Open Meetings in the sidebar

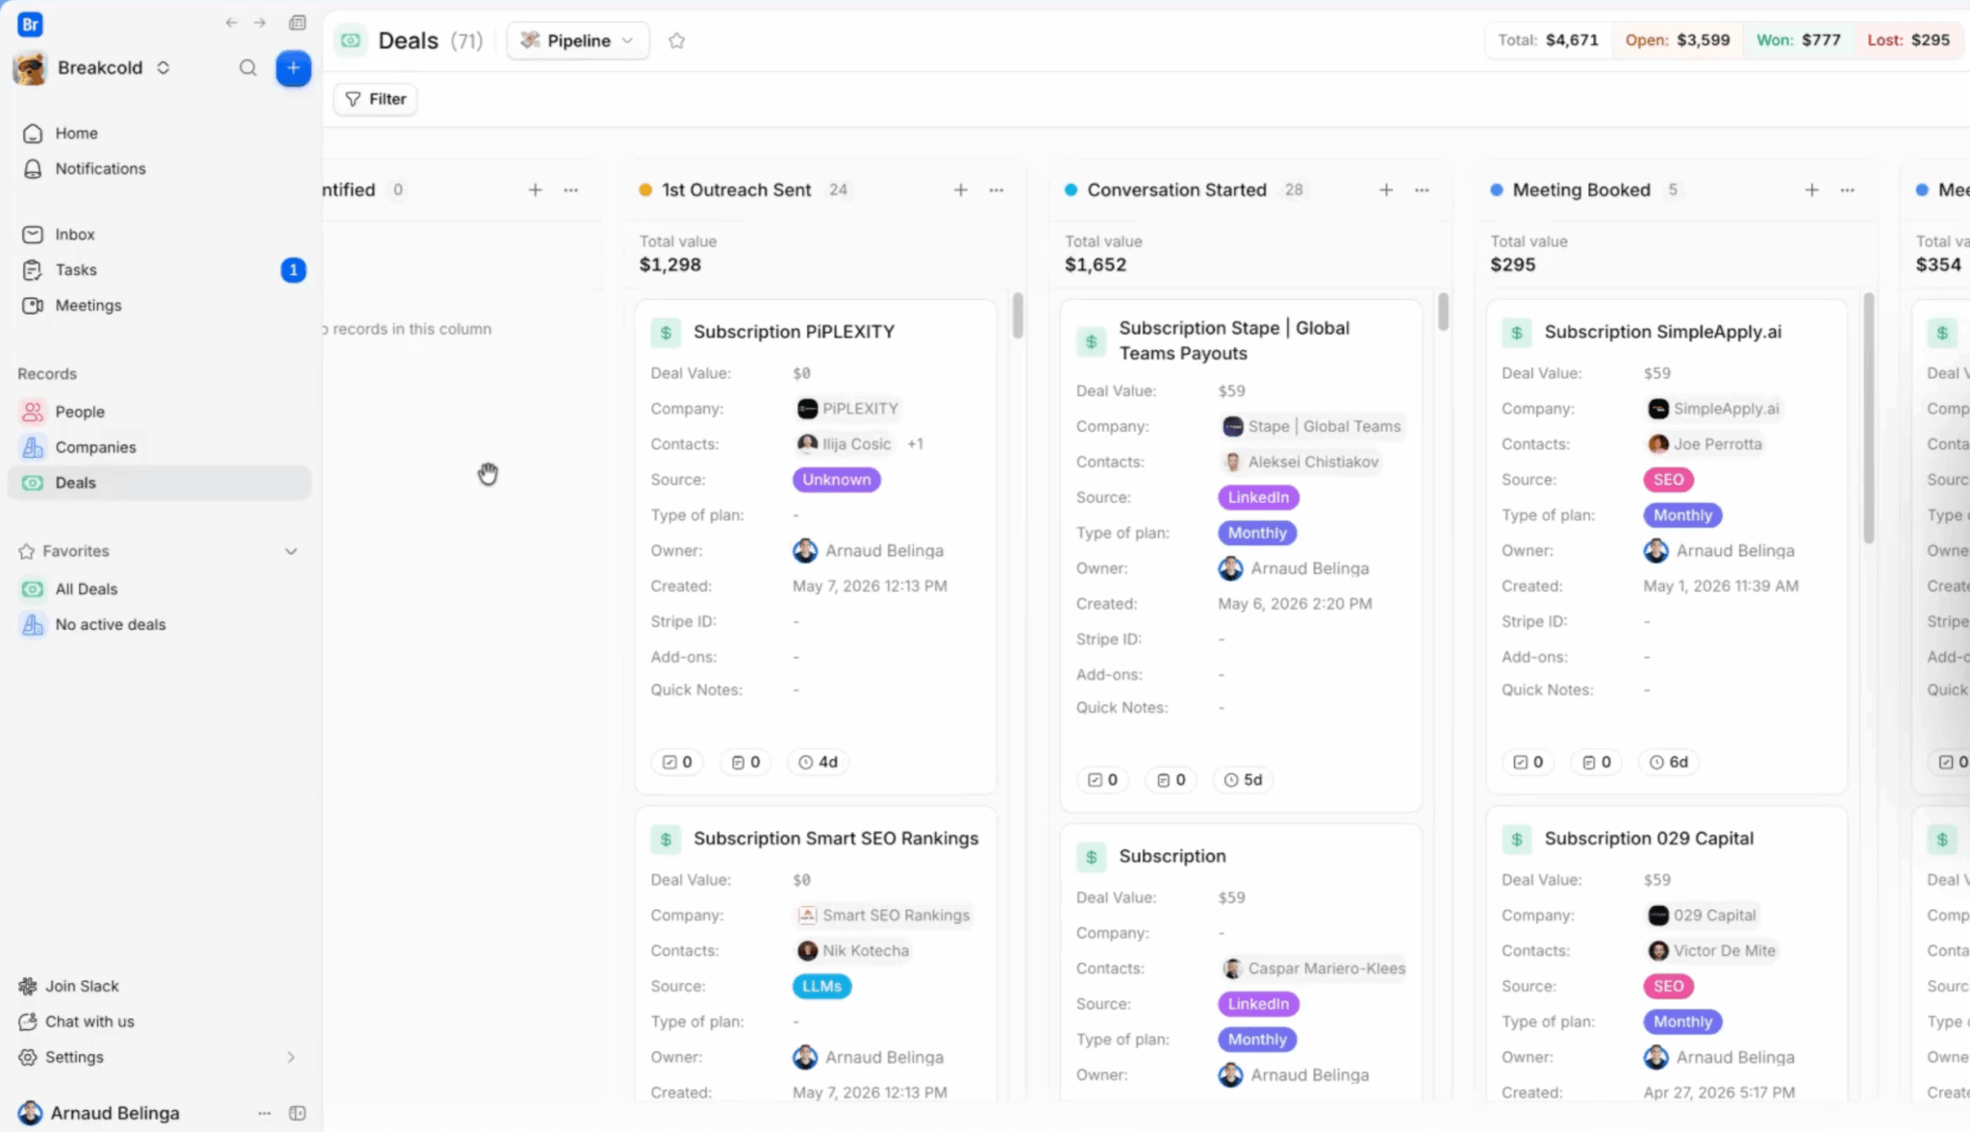pyautogui.click(x=159, y=305)
